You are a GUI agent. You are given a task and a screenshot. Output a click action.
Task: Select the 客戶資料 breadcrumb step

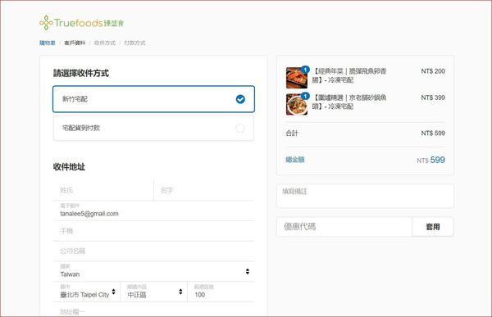(75, 43)
